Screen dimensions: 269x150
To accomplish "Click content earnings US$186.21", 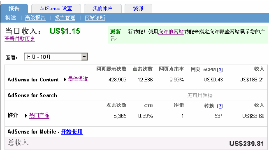I will coord(251,80).
